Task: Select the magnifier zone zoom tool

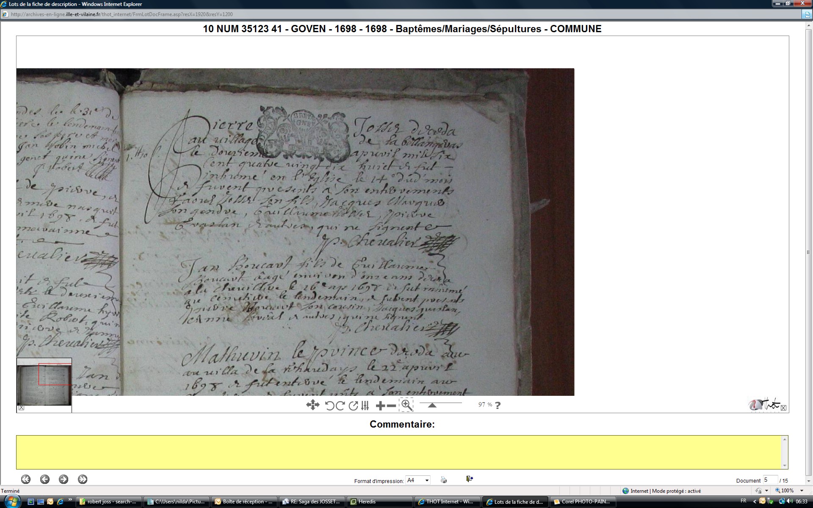Action: [406, 405]
